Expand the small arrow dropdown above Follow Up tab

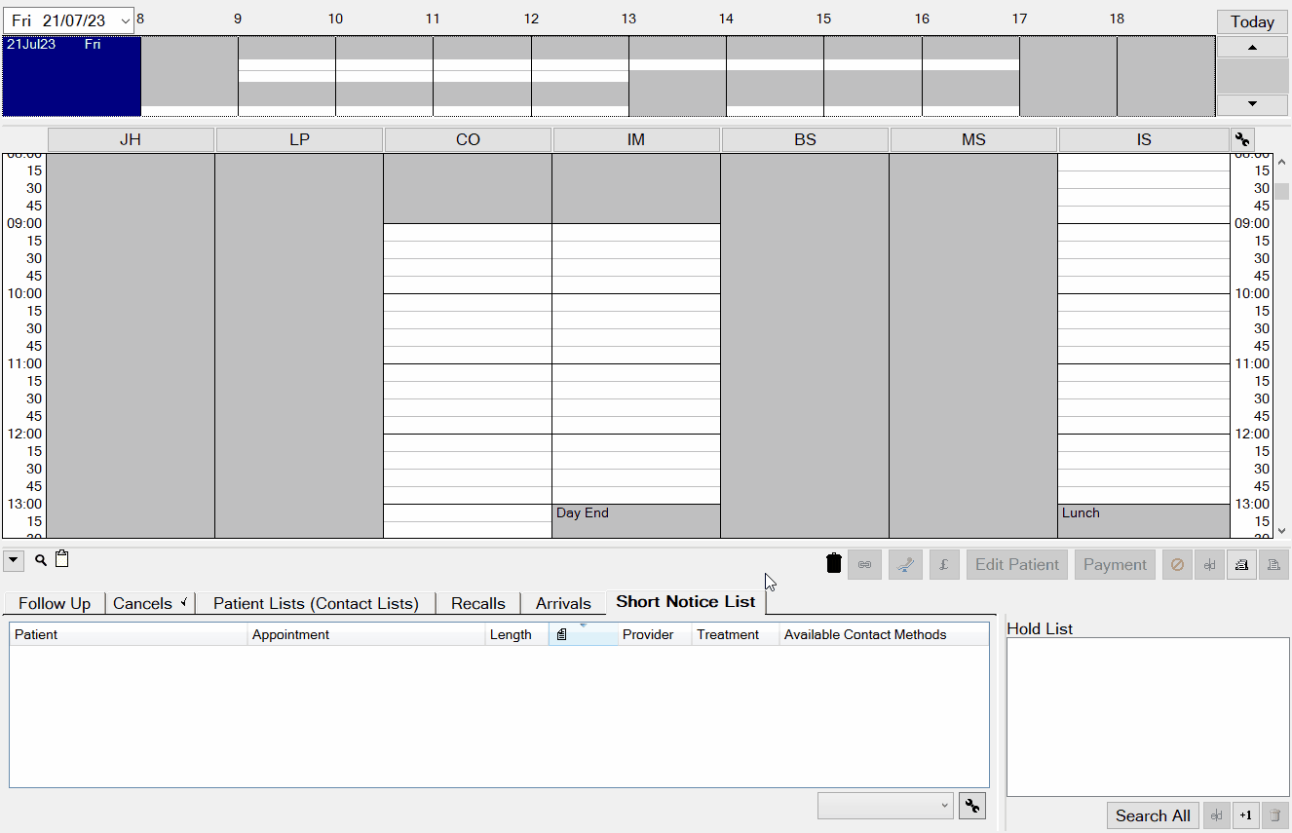point(14,560)
